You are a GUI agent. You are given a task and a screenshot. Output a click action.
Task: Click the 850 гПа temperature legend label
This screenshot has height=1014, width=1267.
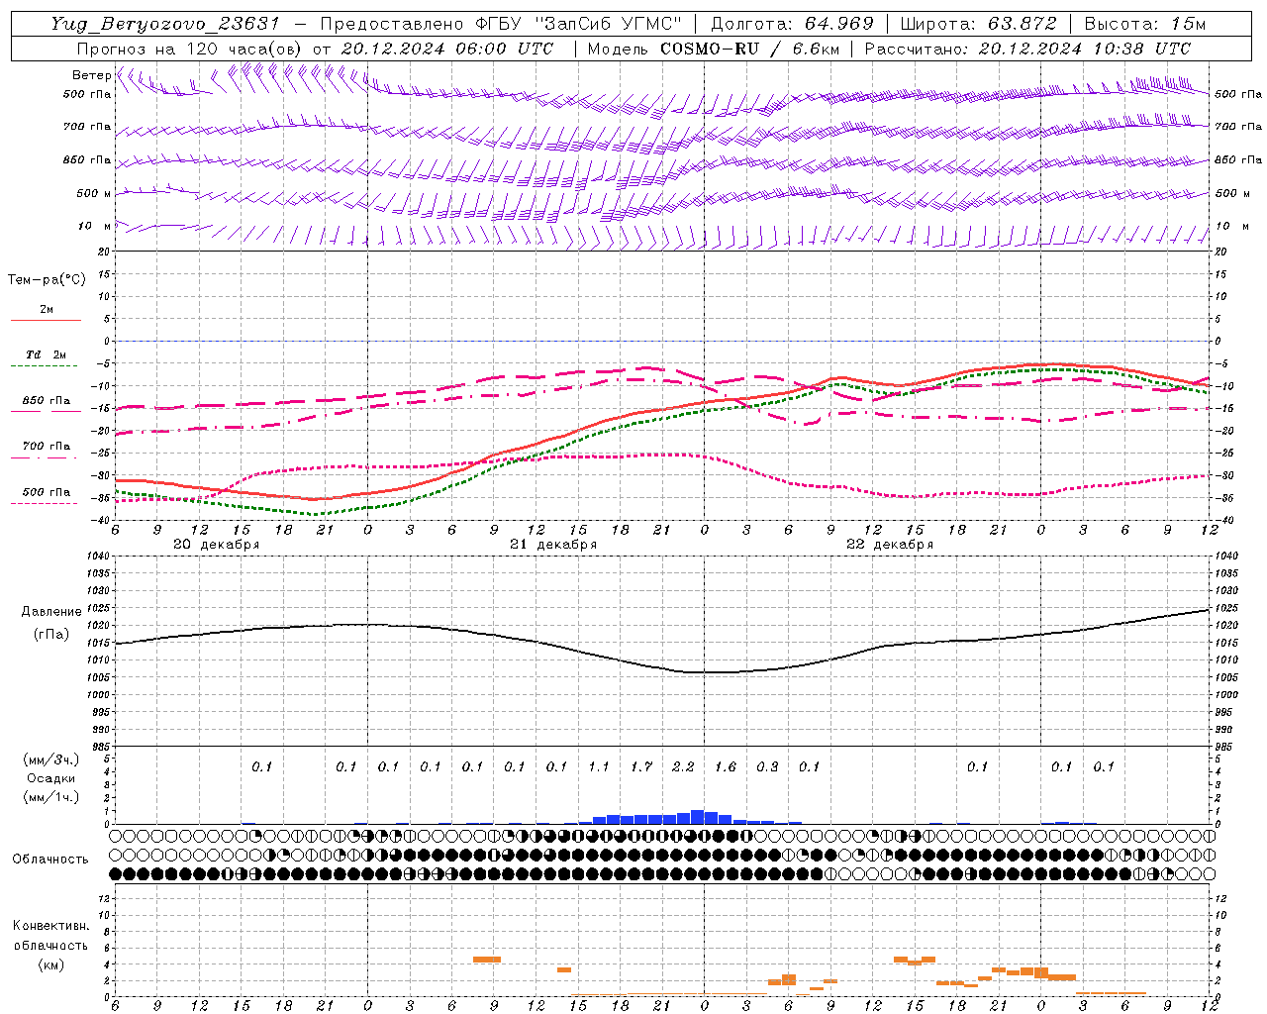pyautogui.click(x=47, y=401)
